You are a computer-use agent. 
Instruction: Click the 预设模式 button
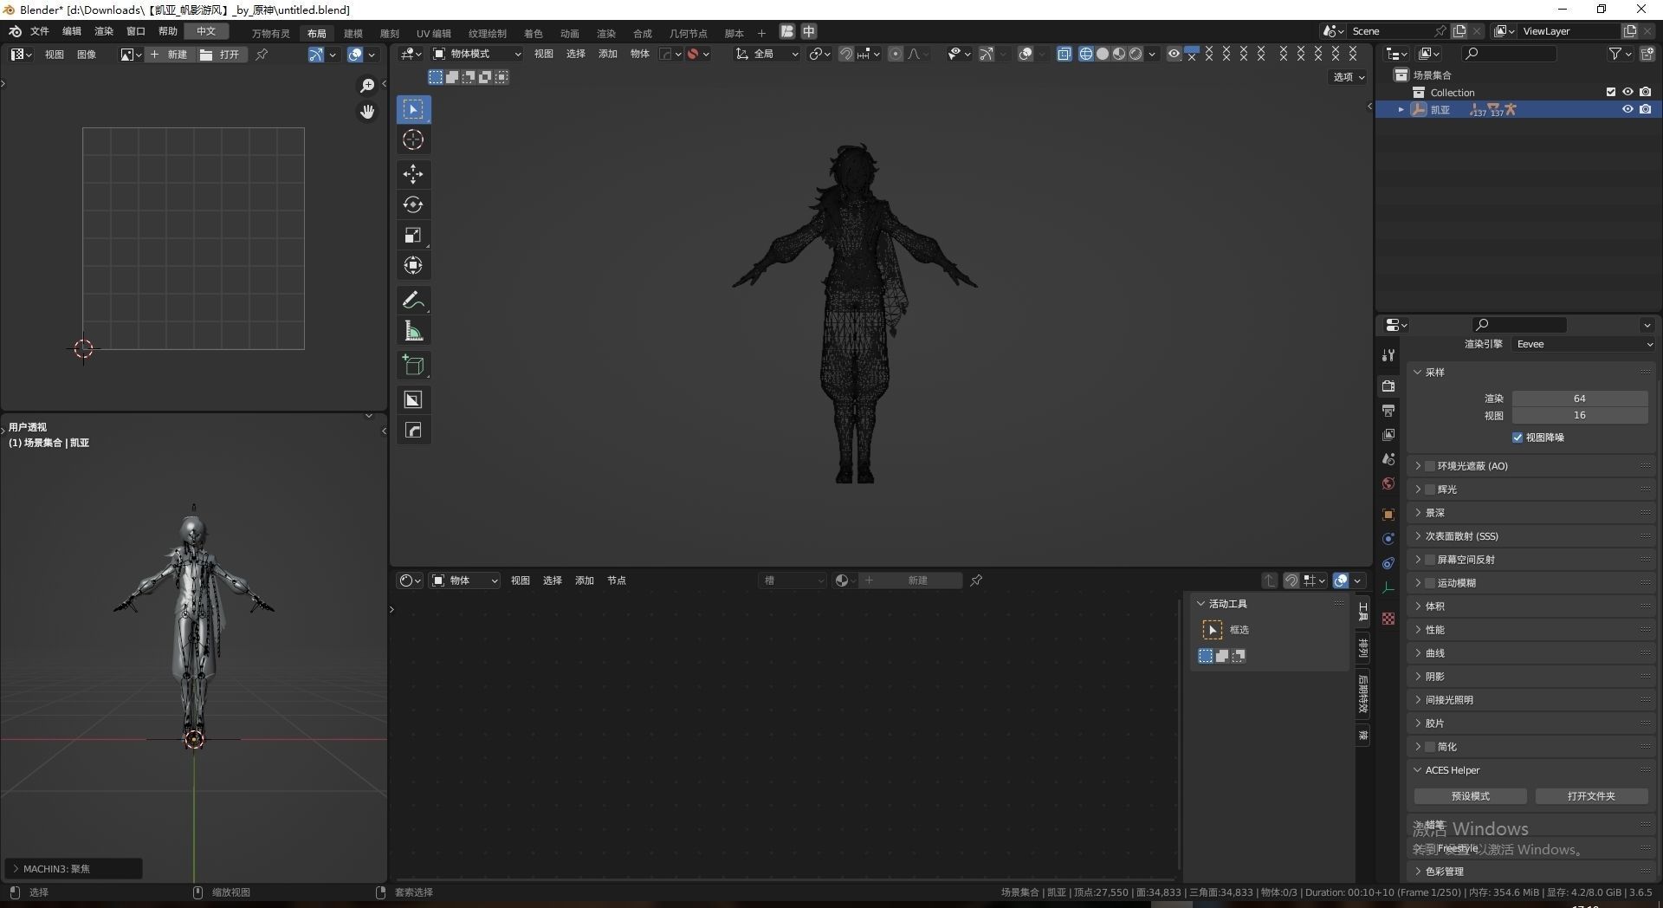[1471, 796]
